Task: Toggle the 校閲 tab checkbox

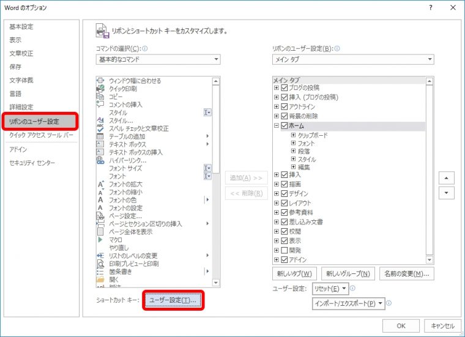Action: [x=284, y=231]
